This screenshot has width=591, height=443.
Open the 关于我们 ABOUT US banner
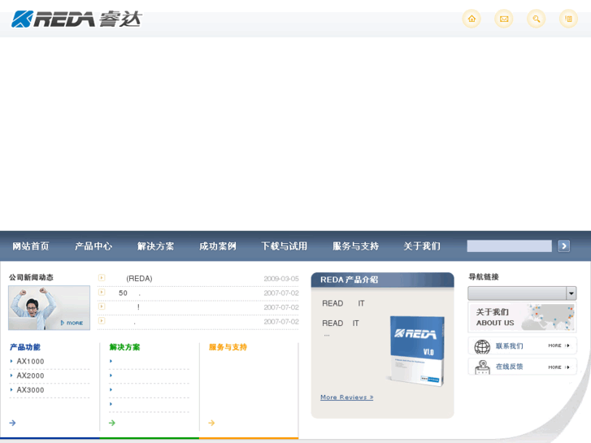click(522, 317)
